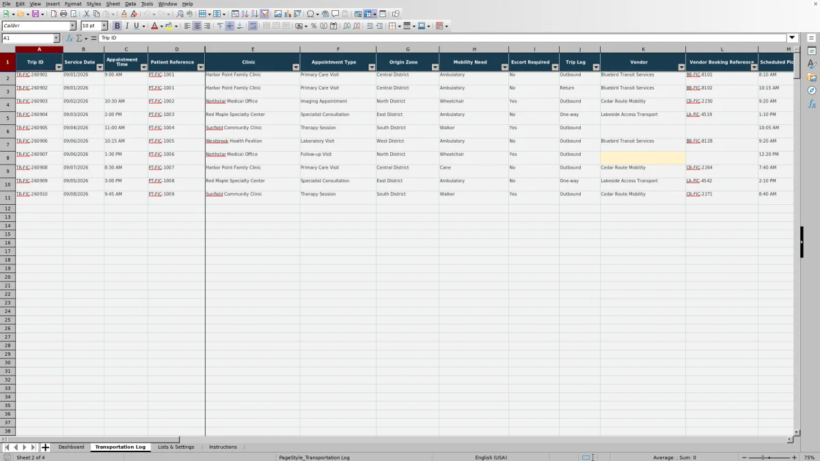Open the Mobility Need filter dropdown

coord(504,67)
